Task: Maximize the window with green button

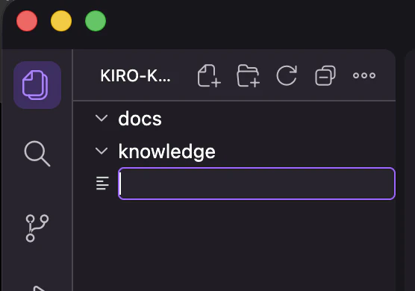Action: pyautogui.click(x=96, y=21)
